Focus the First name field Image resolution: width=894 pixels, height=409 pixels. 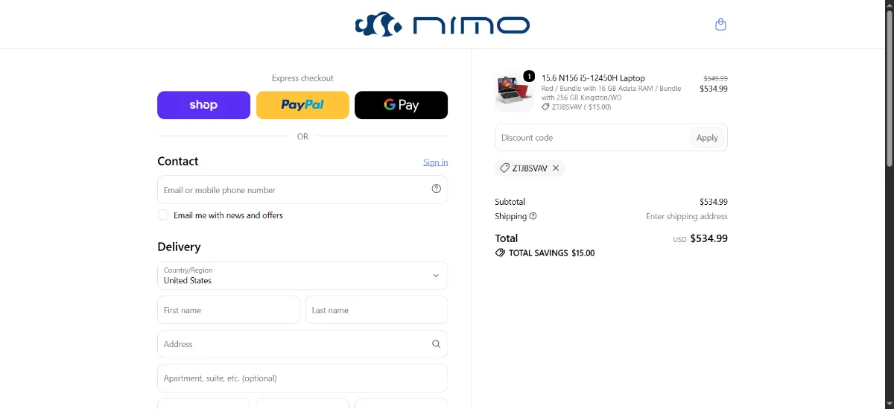(229, 310)
